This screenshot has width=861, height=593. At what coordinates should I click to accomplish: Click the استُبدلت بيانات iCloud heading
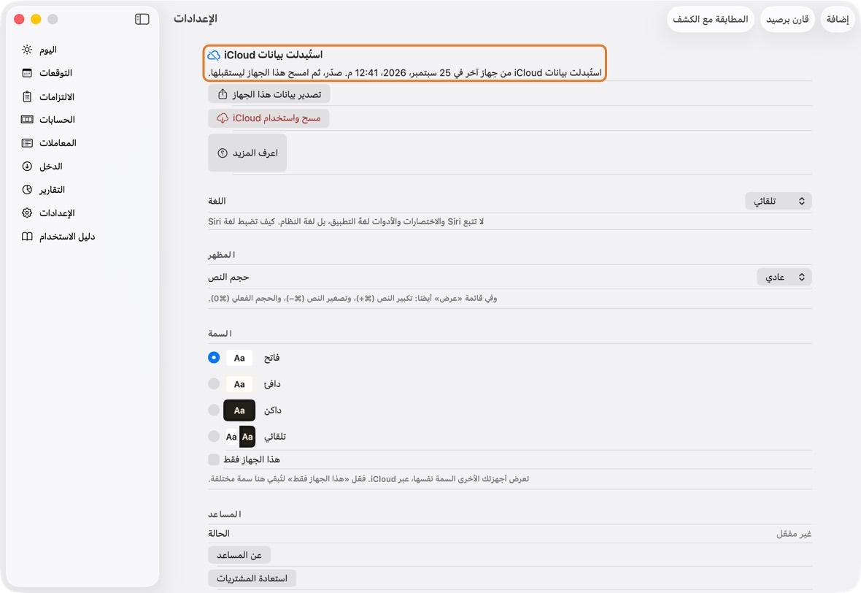click(273, 55)
